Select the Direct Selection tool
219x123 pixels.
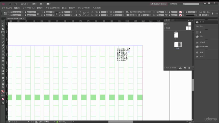pyautogui.click(x=3, y=26)
